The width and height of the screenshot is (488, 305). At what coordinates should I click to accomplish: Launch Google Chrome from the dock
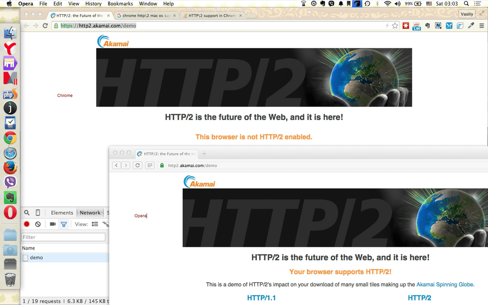[10, 138]
